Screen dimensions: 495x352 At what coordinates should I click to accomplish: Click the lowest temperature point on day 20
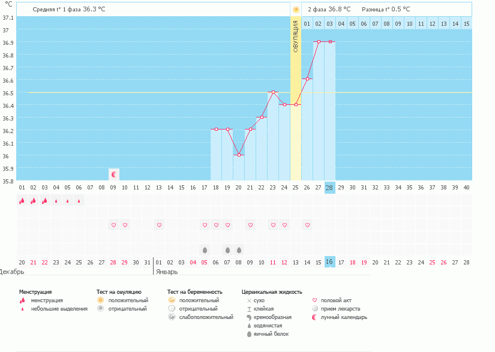click(x=239, y=155)
